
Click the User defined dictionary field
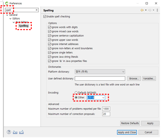click(100, 78)
